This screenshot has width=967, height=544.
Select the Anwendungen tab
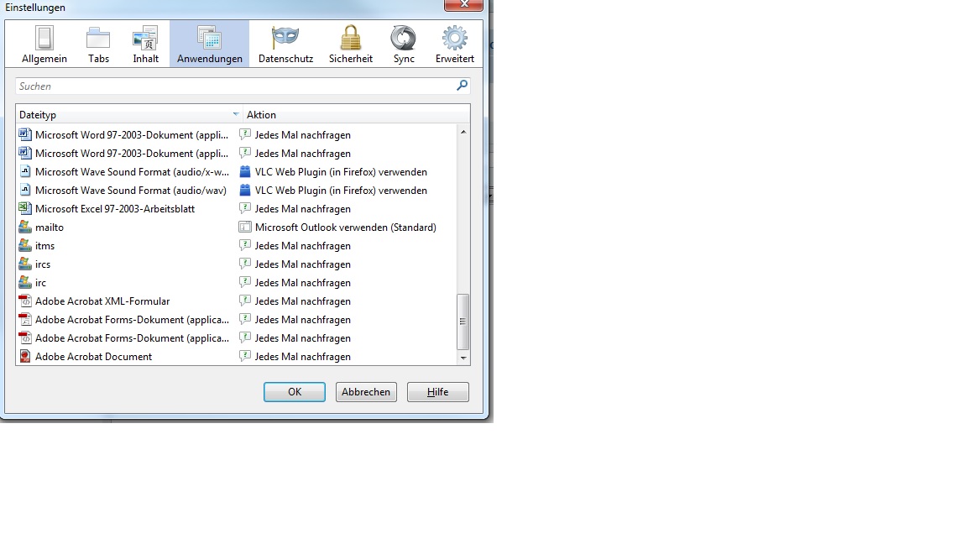tap(210, 44)
